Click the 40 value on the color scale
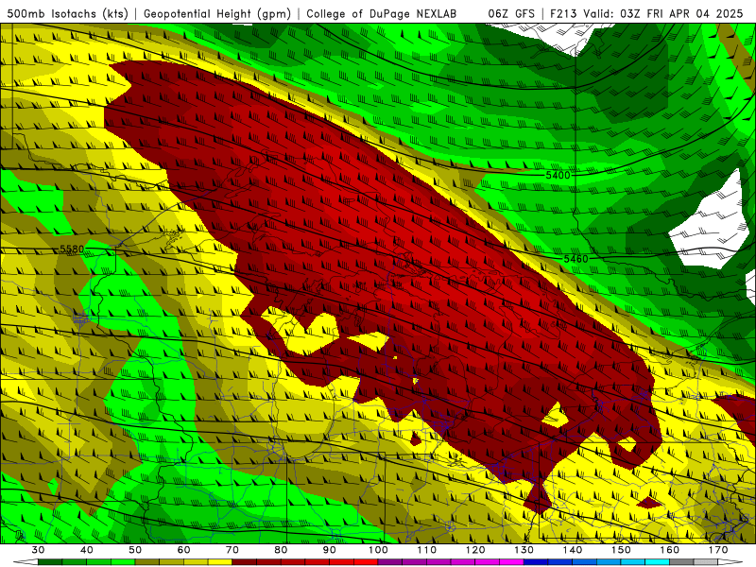The height and width of the screenshot is (567, 756). pos(86,550)
